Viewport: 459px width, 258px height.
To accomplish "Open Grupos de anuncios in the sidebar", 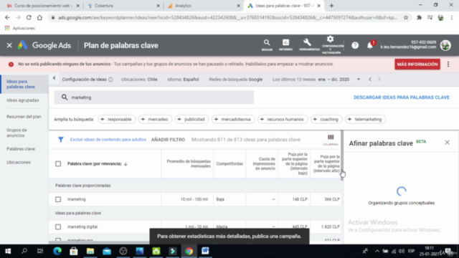I will click(16, 133).
